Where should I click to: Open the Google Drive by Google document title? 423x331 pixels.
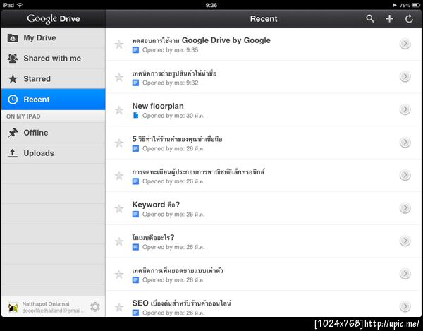(x=201, y=40)
